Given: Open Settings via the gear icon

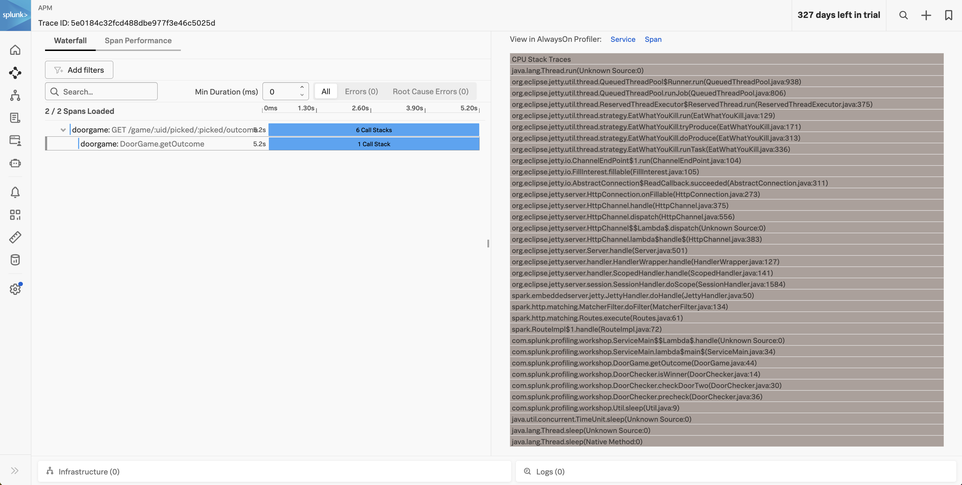Looking at the screenshot, I should [15, 289].
